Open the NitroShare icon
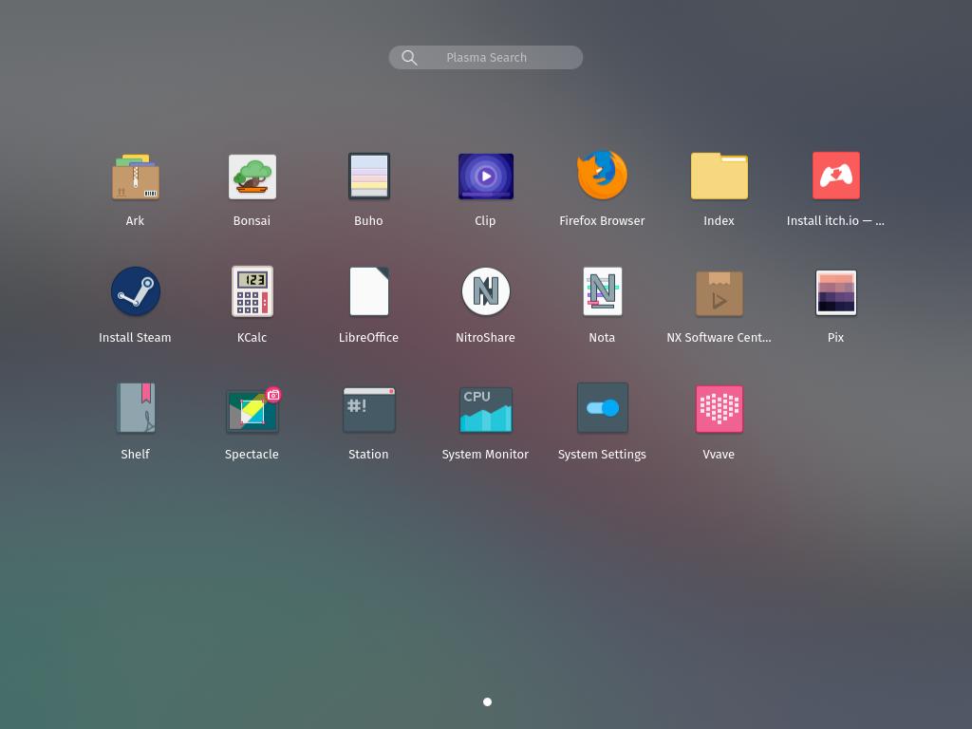Screen dimensions: 972x729 click(485, 291)
